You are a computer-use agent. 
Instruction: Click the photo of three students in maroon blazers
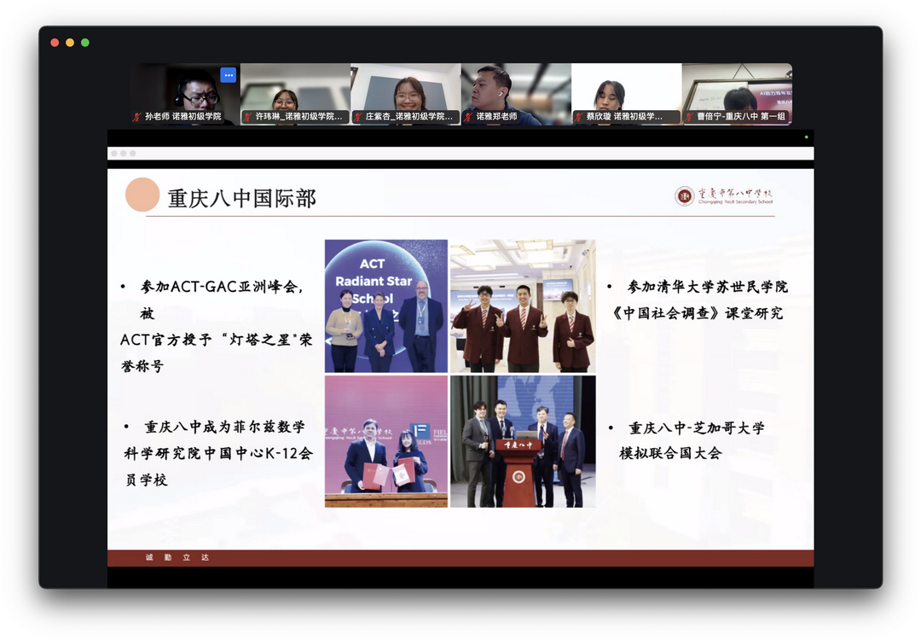point(523,305)
